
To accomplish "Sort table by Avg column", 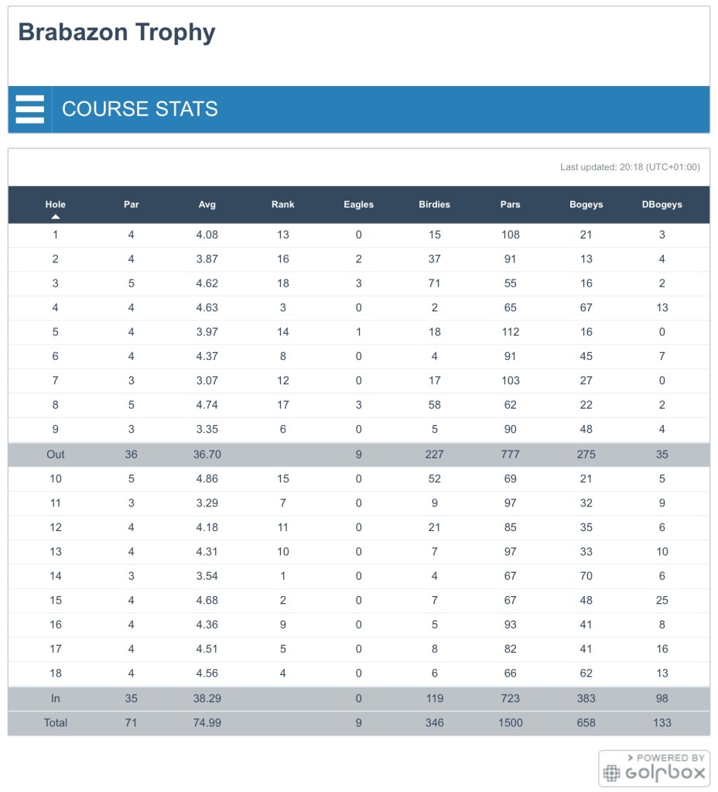I will [207, 204].
